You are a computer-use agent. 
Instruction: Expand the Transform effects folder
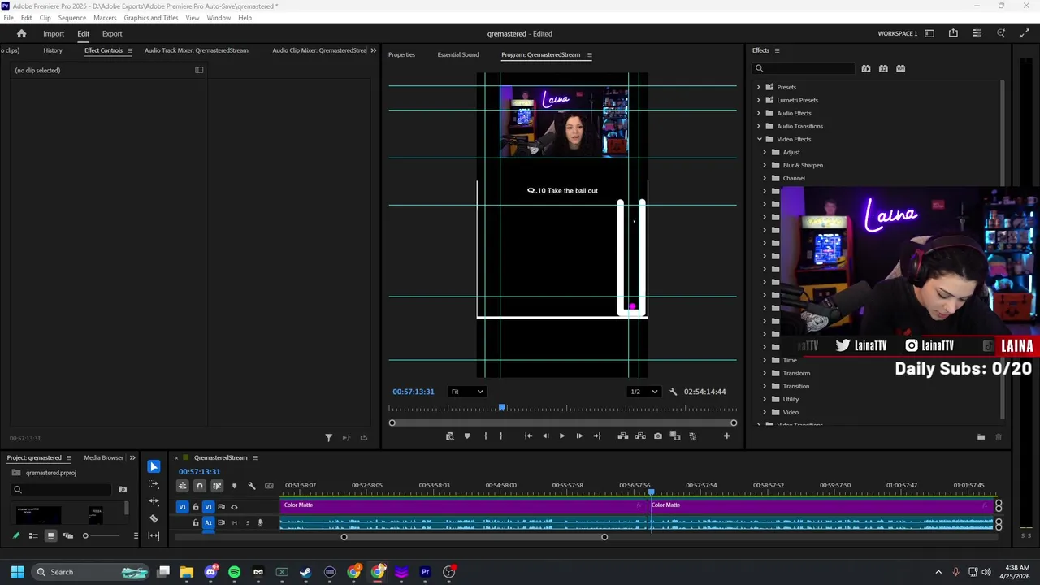pyautogui.click(x=765, y=373)
